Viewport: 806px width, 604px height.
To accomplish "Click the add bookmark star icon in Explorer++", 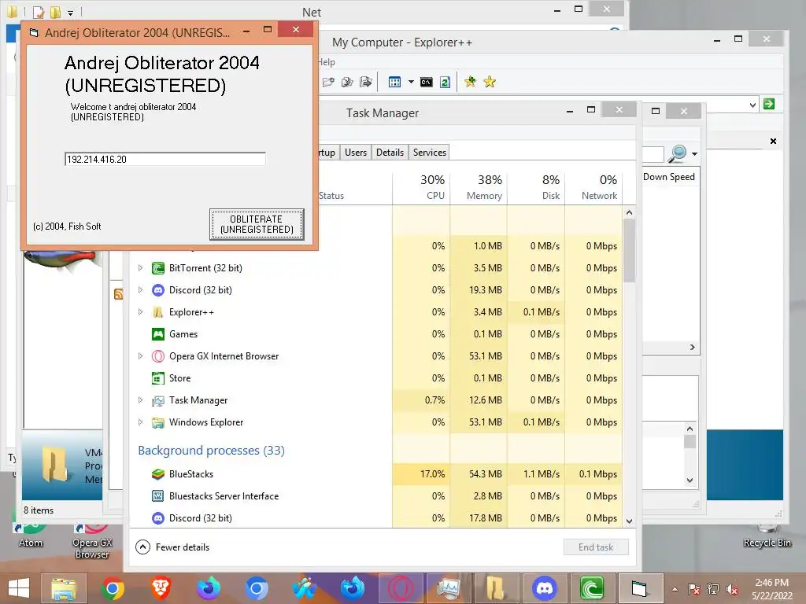I will pyautogui.click(x=470, y=82).
